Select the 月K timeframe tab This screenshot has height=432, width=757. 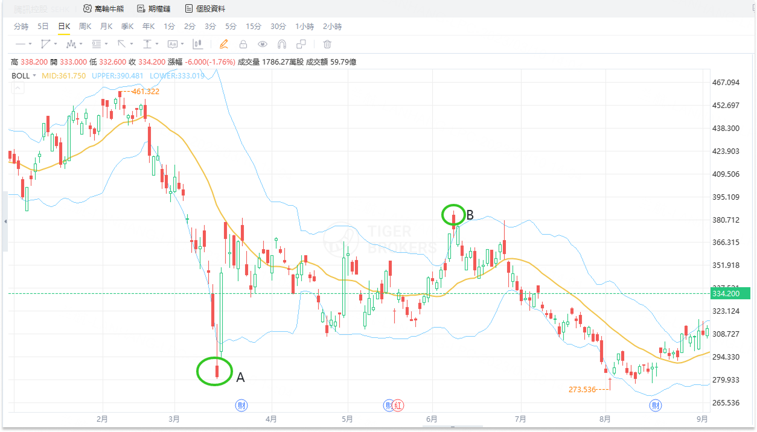point(106,27)
